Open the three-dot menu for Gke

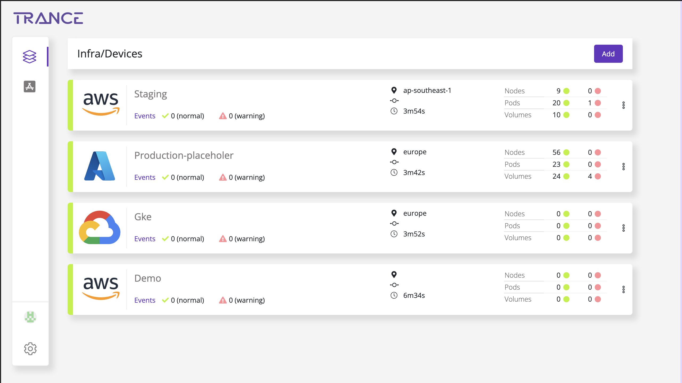coord(624,228)
